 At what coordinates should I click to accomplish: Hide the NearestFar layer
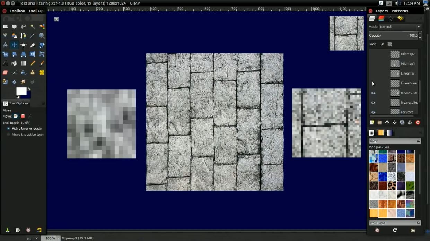point(373,93)
